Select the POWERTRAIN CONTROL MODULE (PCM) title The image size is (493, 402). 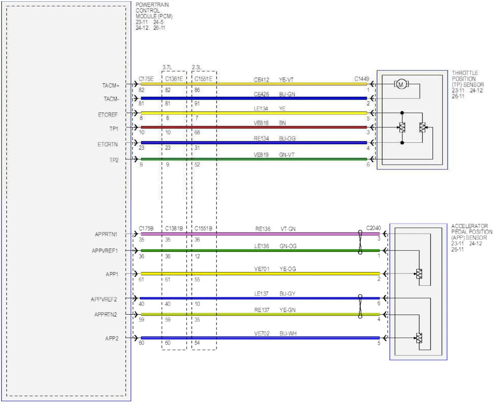click(x=154, y=11)
